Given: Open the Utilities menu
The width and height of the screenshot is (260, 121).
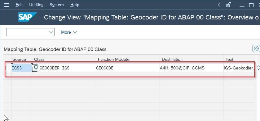Looking at the screenshot, I should point(36,5).
